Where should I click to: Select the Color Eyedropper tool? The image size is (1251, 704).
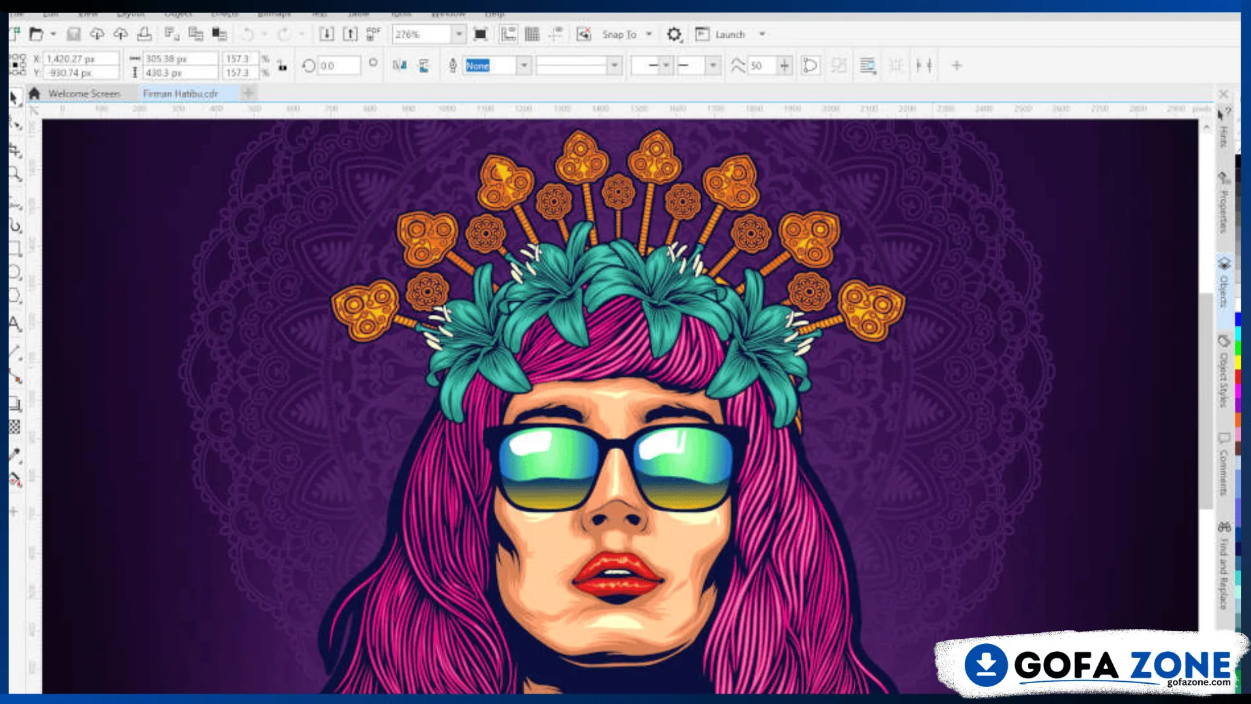(14, 455)
